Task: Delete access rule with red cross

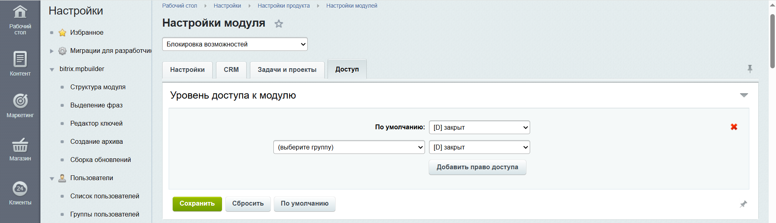Action: click(734, 127)
